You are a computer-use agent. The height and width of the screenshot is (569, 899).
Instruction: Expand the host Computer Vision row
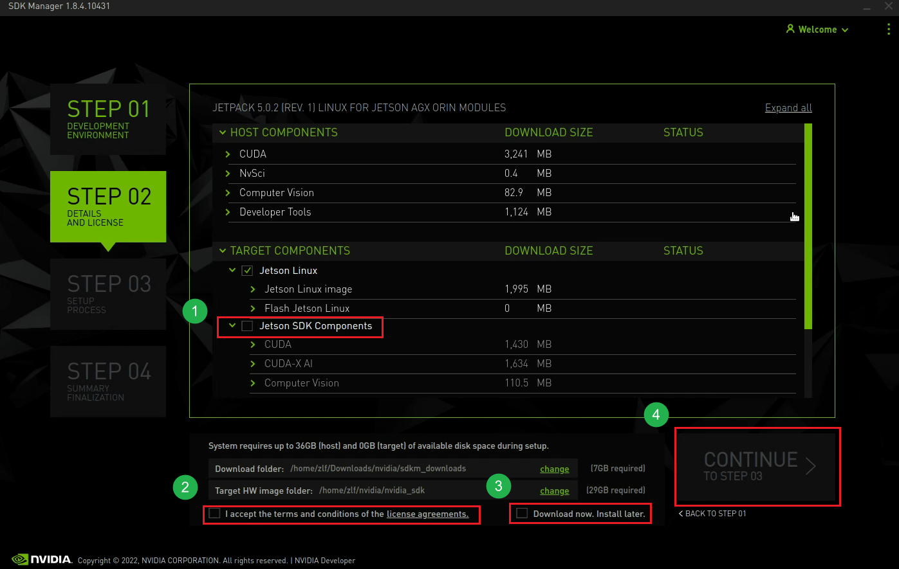[x=228, y=193]
